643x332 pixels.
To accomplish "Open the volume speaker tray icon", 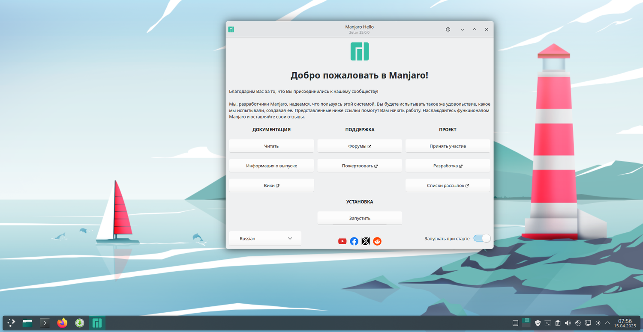I will tap(568, 323).
